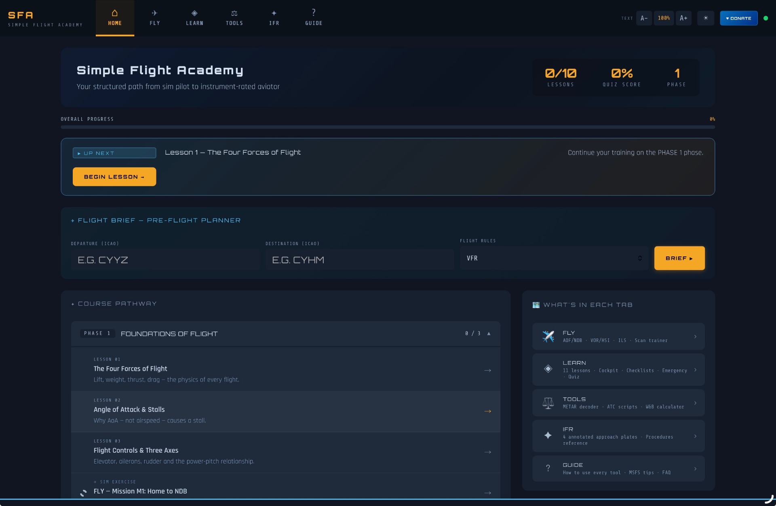Click the Donate button

click(x=738, y=18)
